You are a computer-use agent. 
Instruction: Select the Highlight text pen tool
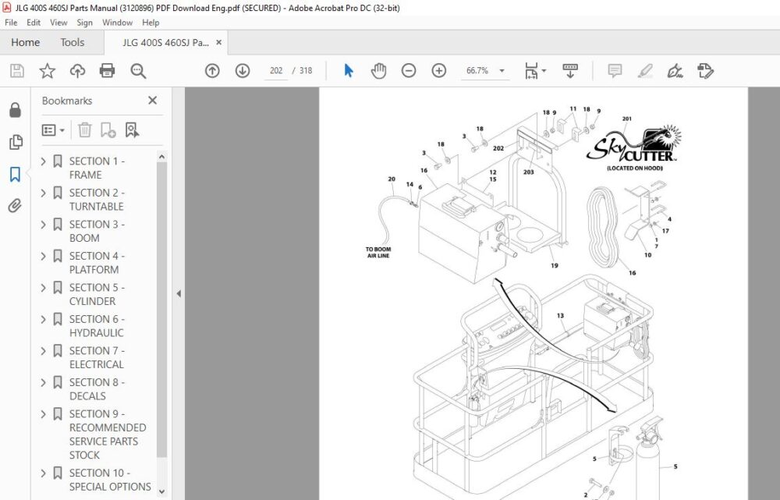point(645,71)
